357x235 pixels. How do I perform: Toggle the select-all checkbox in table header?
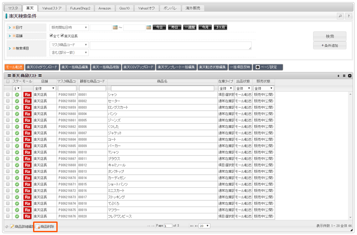click(x=8, y=81)
